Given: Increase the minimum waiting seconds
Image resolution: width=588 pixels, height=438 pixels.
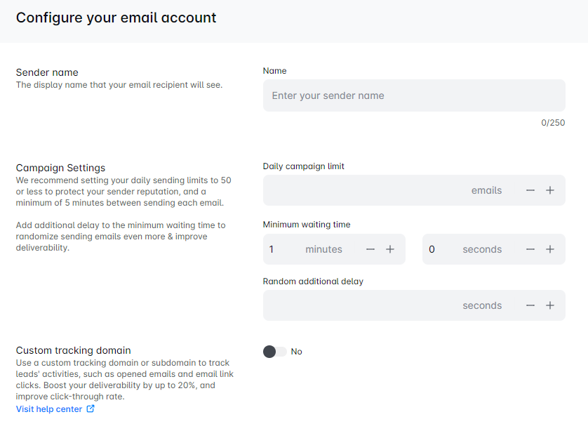Looking at the screenshot, I should click(550, 249).
